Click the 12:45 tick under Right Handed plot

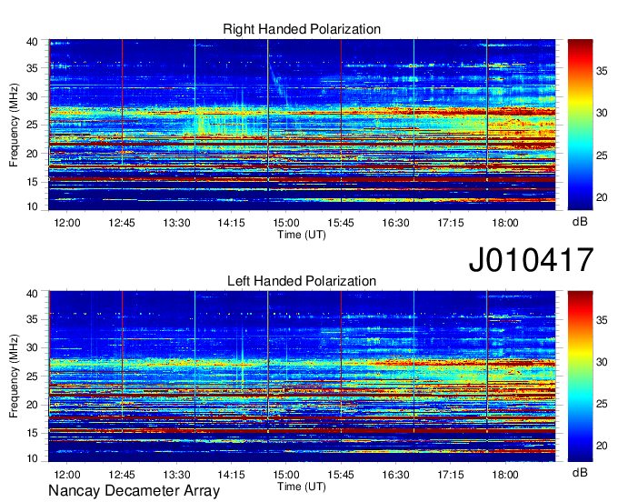click(x=122, y=223)
